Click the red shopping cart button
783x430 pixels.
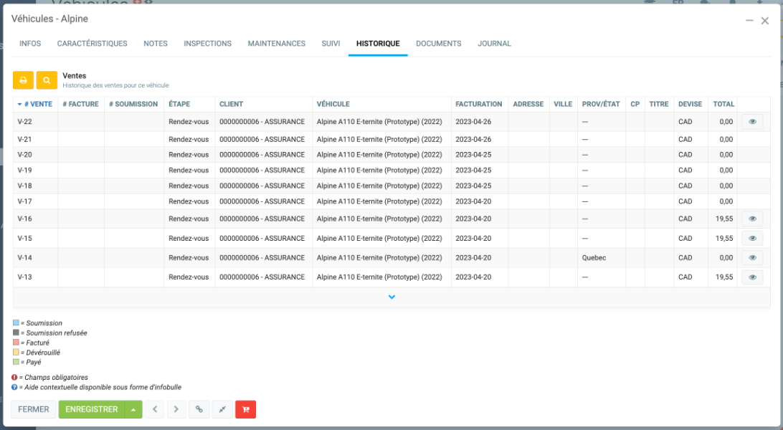pyautogui.click(x=245, y=409)
